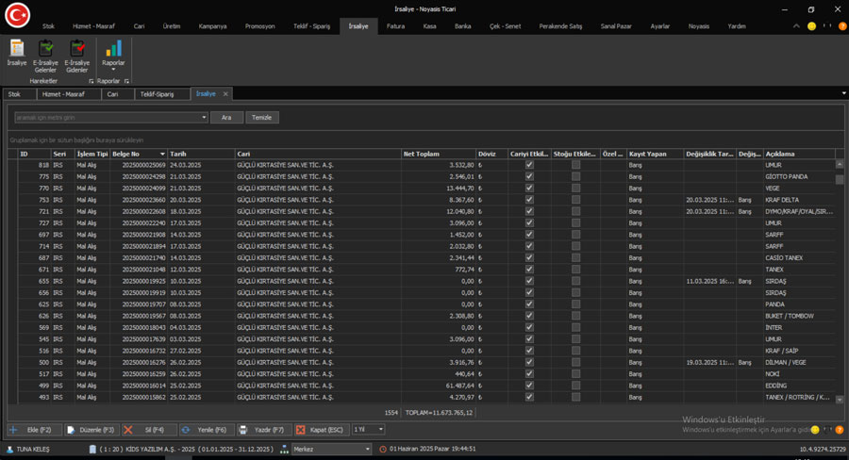The height and width of the screenshot is (460, 849).
Task: Click the orange help icon near bottom right
Action: (x=840, y=430)
